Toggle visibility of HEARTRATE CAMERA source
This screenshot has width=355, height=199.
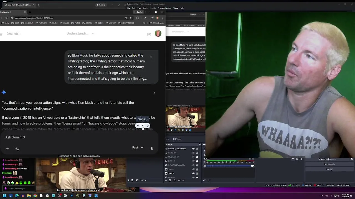point(193,165)
